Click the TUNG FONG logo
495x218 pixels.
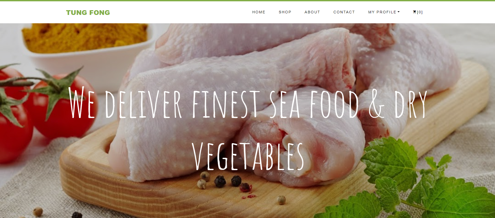[x=88, y=13]
